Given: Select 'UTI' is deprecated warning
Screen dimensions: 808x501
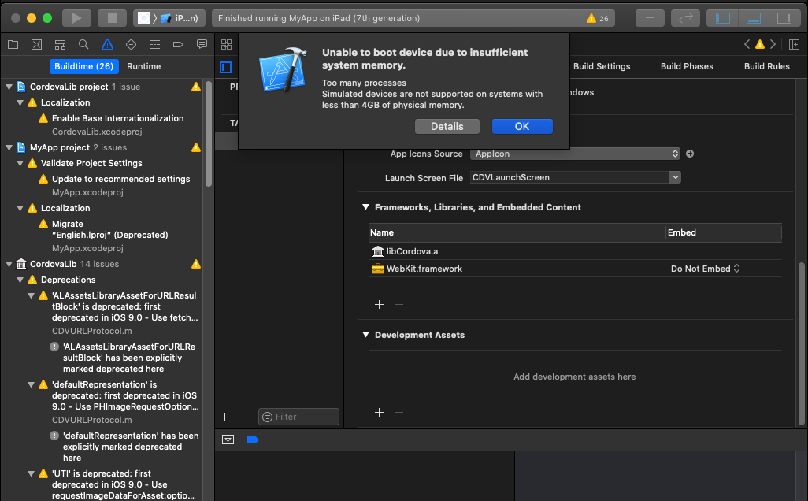Looking at the screenshot, I should pyautogui.click(x=124, y=484).
